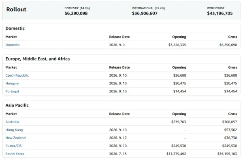Image resolution: width=243 pixels, height=161 pixels.
Task: Click the Asia Pacific section heading
Action: [x=17, y=105]
